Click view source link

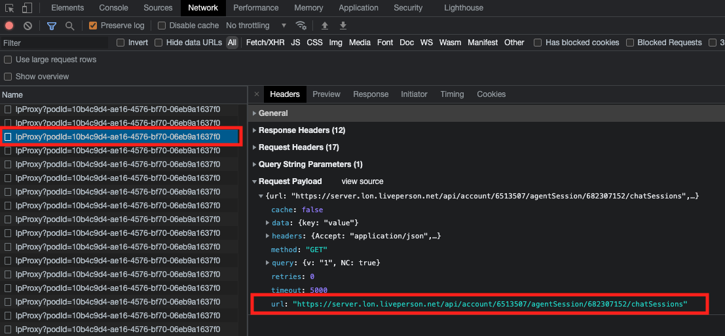coord(363,181)
